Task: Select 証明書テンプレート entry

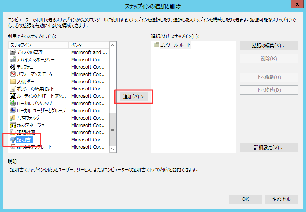Action: pyautogui.click(x=34, y=147)
